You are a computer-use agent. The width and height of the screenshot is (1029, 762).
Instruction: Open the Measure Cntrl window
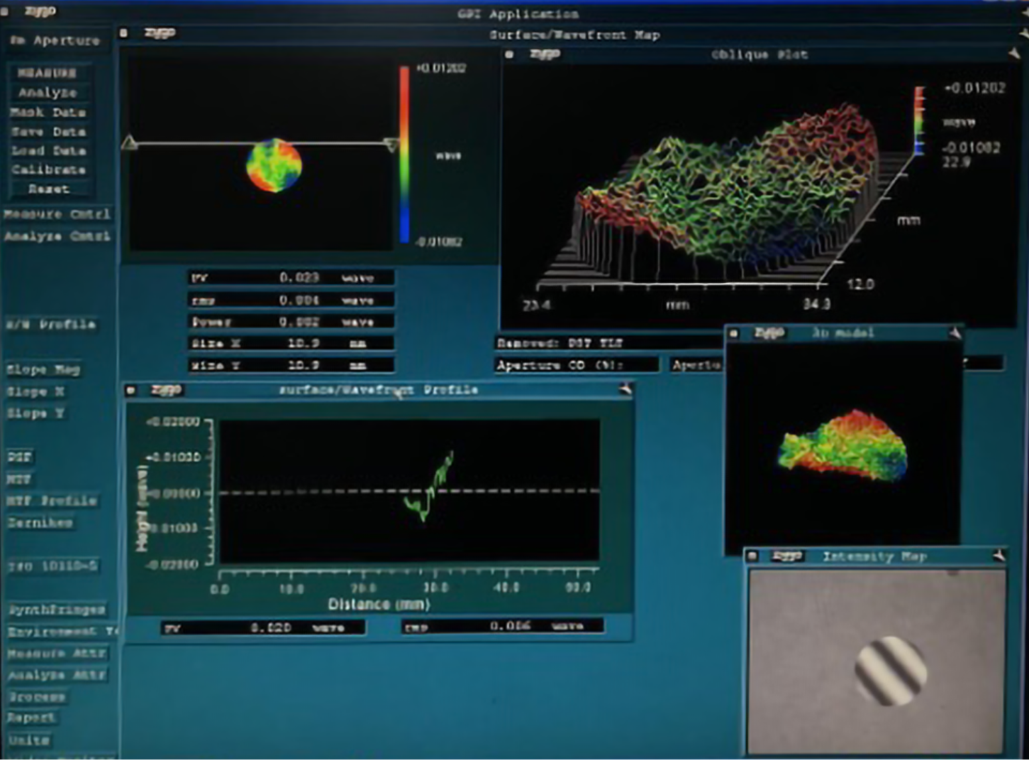tap(56, 214)
